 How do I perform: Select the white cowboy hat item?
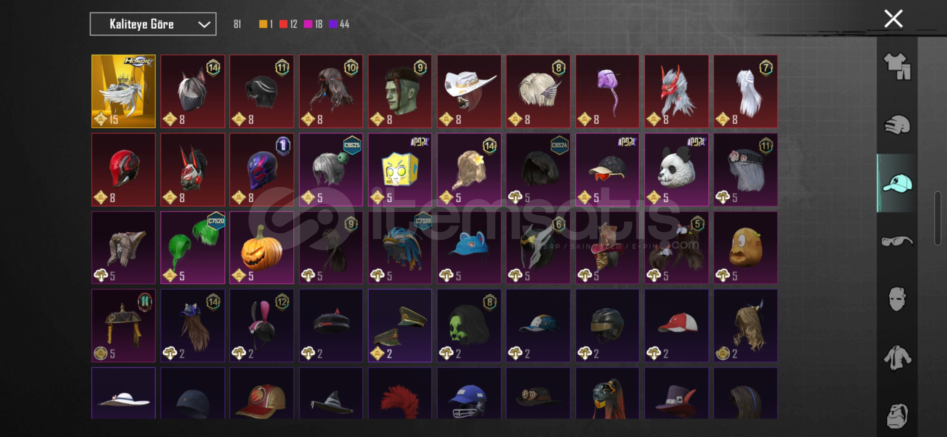click(x=469, y=91)
